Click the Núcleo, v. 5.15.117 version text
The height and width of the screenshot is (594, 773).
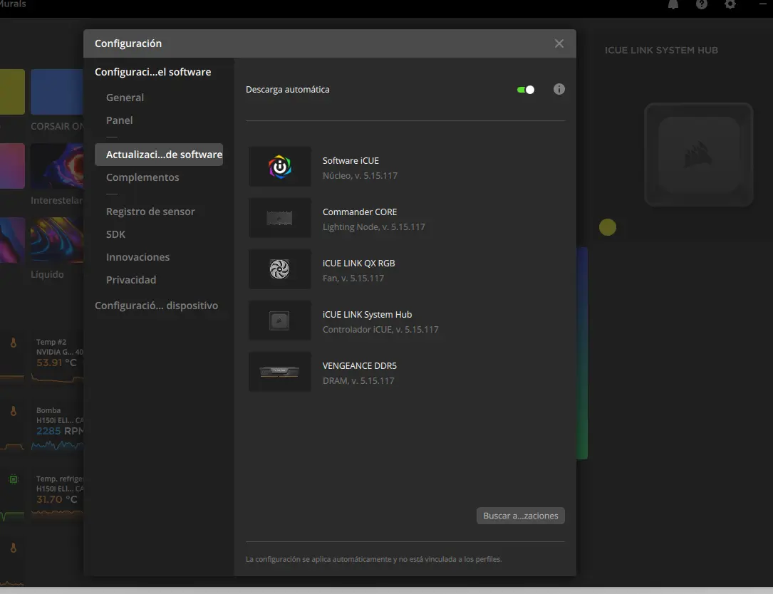coord(360,175)
